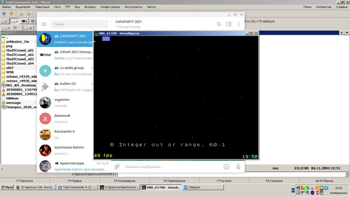The image size is (350, 197).
Task: Click safely remove hardware tray icon
Action: [308, 188]
